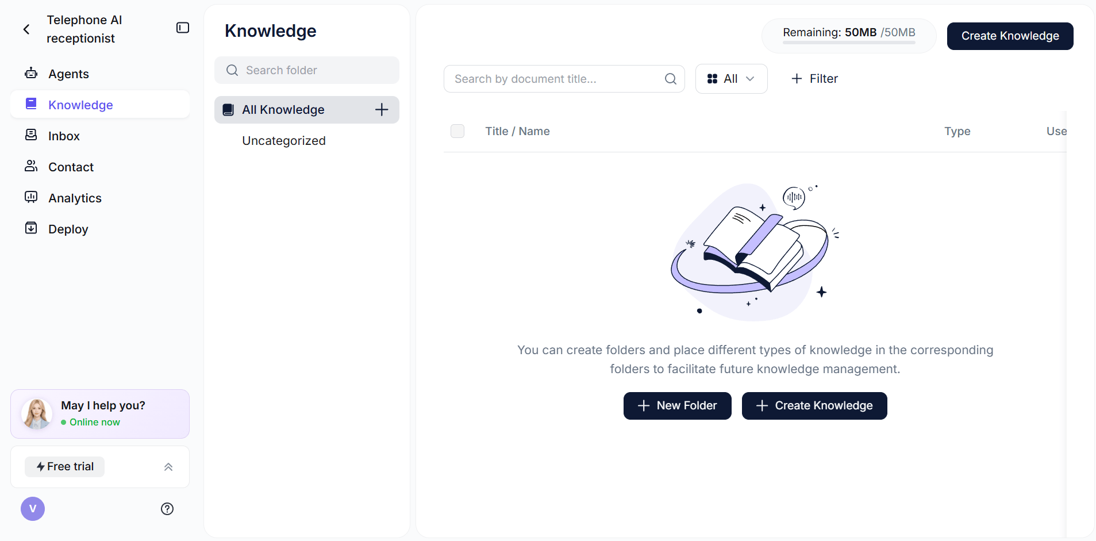The width and height of the screenshot is (1096, 541).
Task: Click the search magnifier in document search bar
Action: click(x=670, y=79)
